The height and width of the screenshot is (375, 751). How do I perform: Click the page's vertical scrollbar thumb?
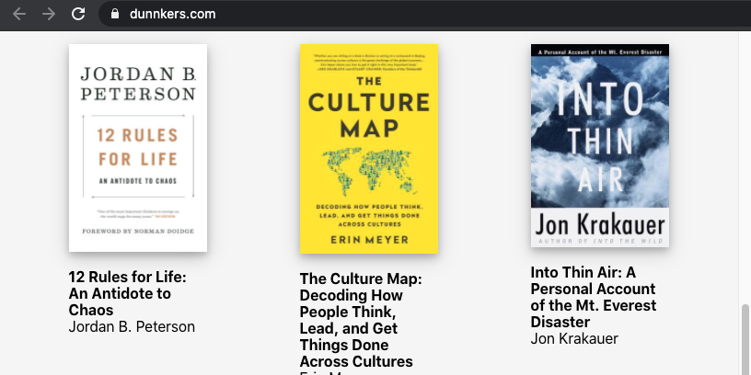(x=745, y=338)
